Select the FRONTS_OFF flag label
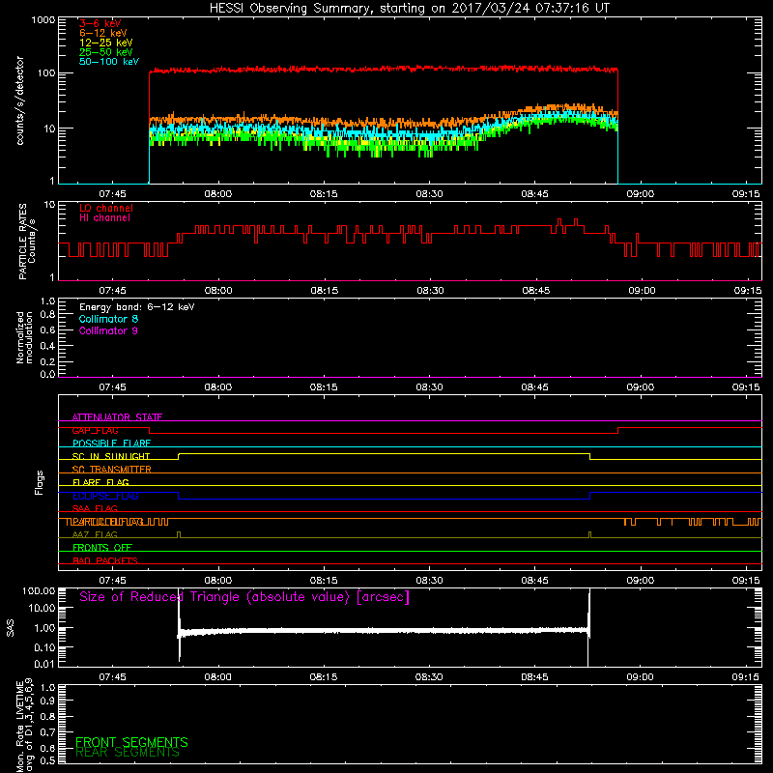Viewport: 773px width, 773px height. (102, 548)
